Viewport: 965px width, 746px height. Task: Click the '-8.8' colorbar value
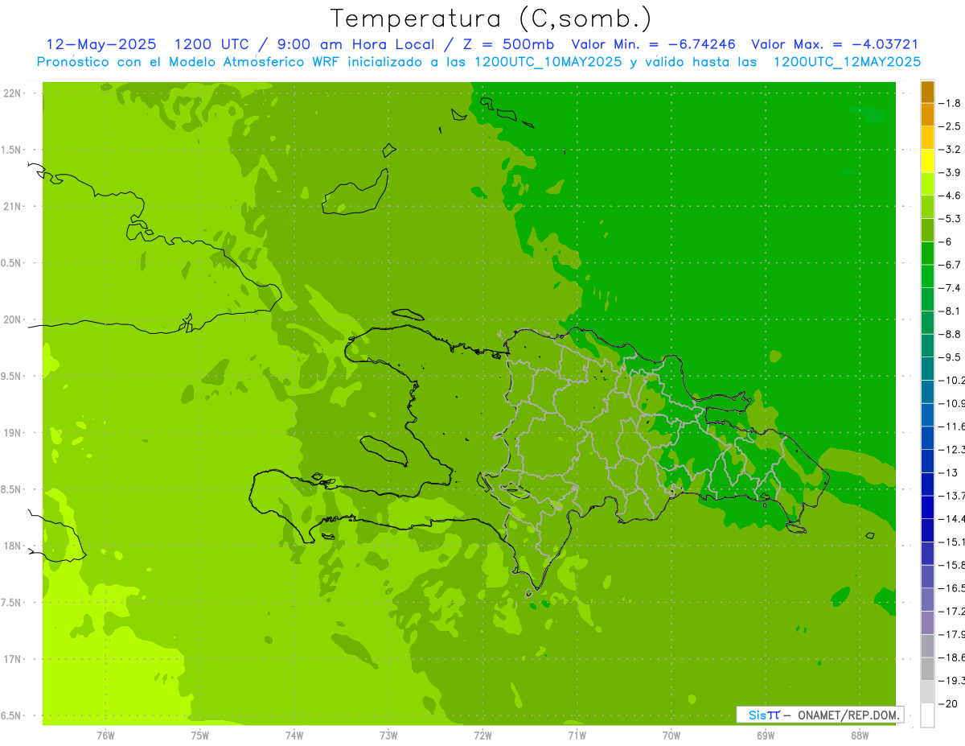[x=950, y=334]
